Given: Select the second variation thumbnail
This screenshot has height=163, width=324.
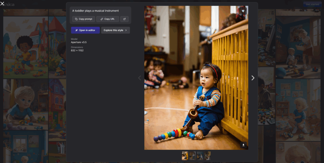Looking at the screenshot, I should tap(193, 156).
